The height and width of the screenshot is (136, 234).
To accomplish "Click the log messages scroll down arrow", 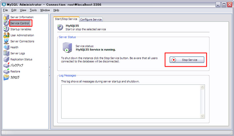I will 202,116.
